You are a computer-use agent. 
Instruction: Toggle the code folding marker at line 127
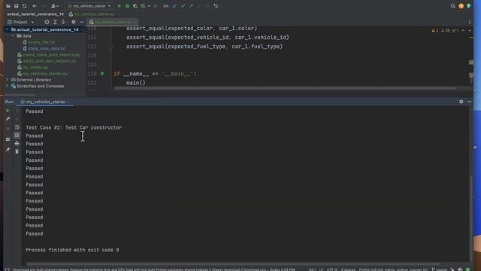[111, 47]
